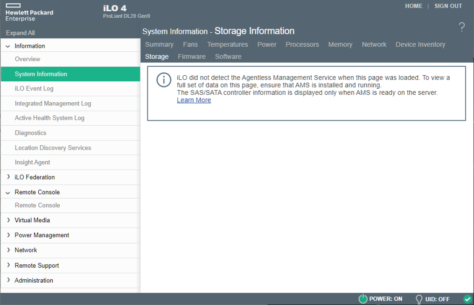The width and height of the screenshot is (474, 305).
Task: Select System Information in the sidebar
Action: [70, 74]
